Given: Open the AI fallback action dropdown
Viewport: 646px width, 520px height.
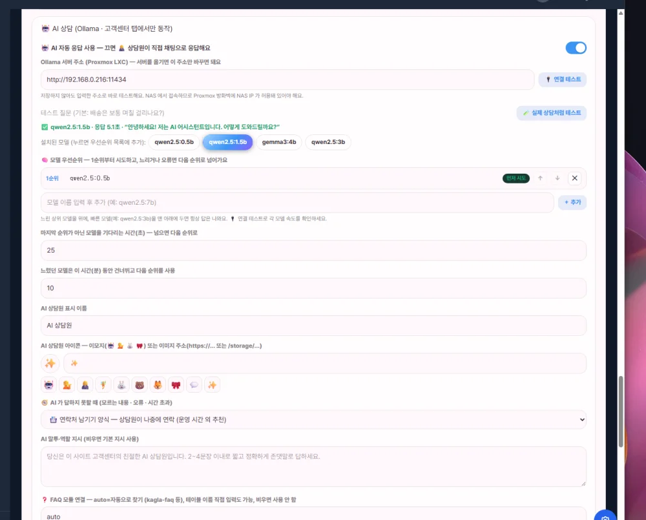Looking at the screenshot, I should [313, 419].
